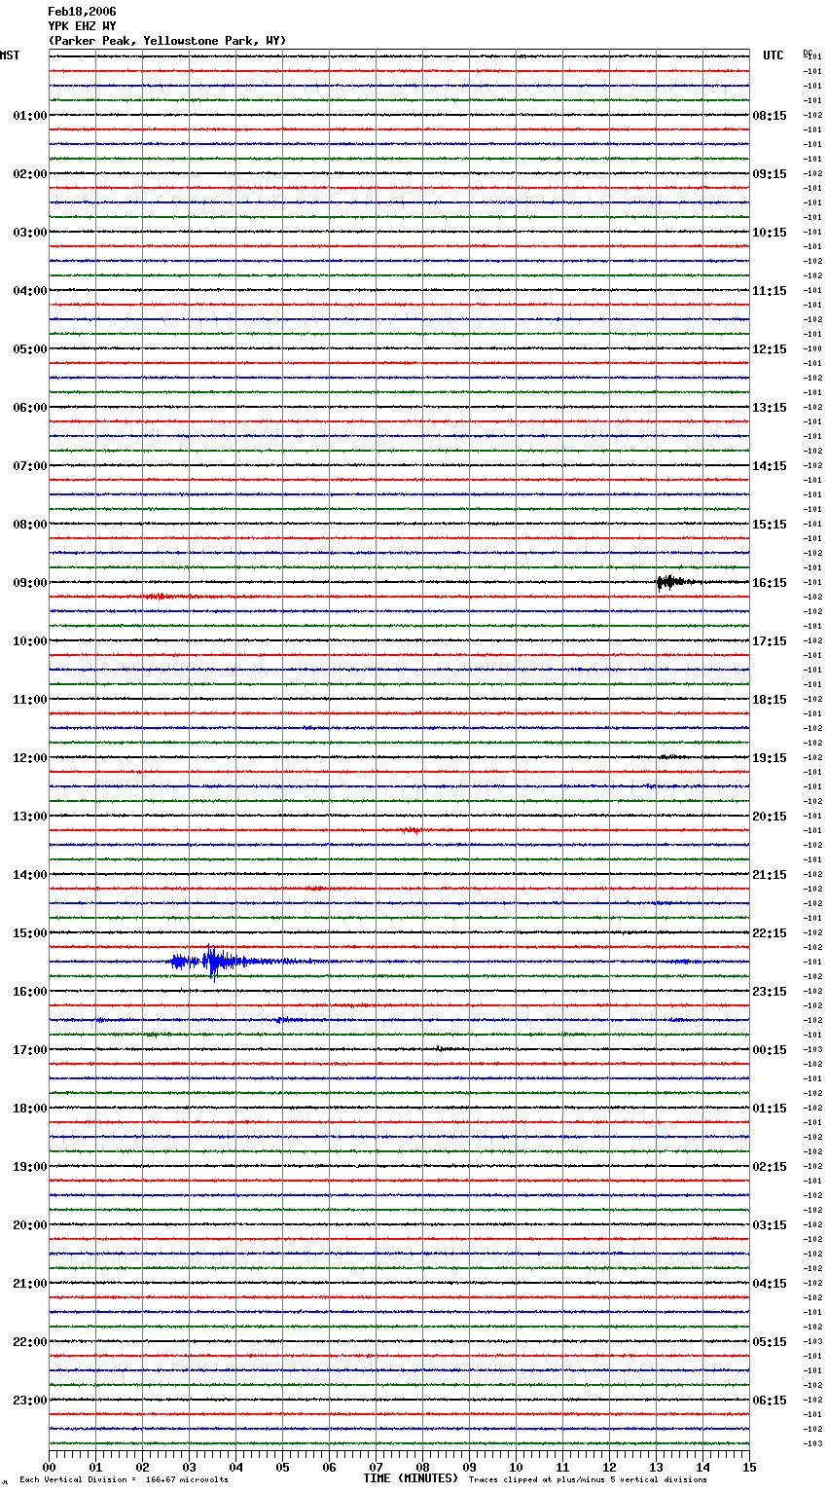Click the 12:15 UTC time label
Image resolution: width=827 pixels, height=1493 pixels.
770,349
